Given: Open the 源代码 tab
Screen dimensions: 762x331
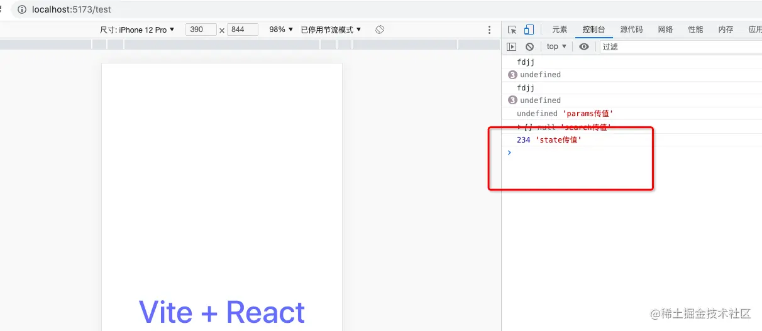Looking at the screenshot, I should click(x=631, y=30).
